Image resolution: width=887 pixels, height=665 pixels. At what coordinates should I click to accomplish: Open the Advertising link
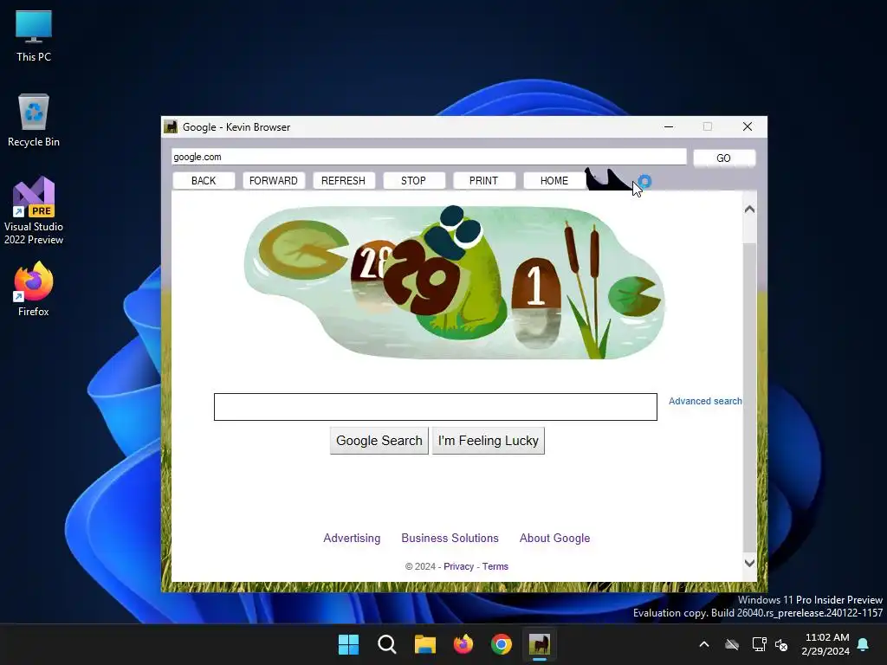[x=352, y=538]
